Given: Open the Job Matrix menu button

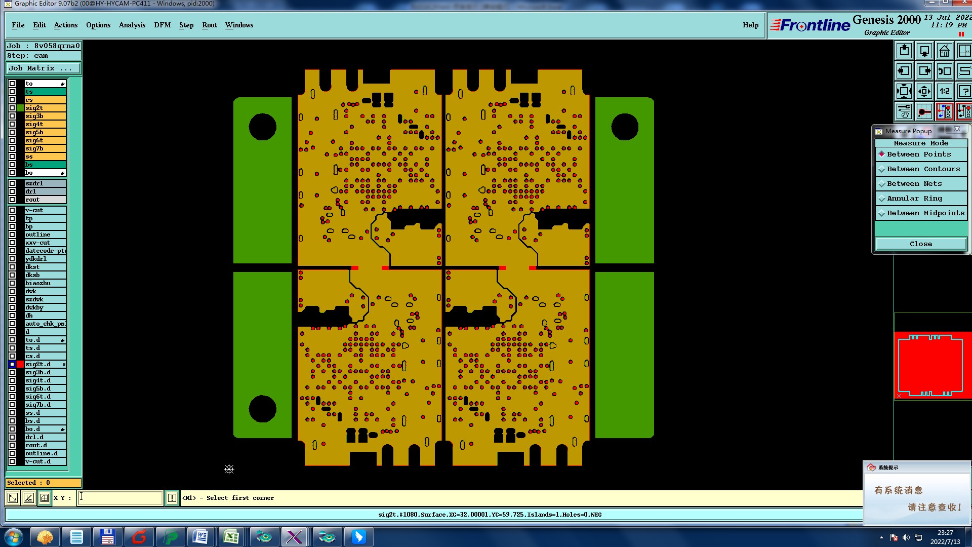Looking at the screenshot, I should tap(43, 68).
